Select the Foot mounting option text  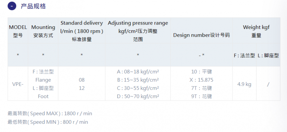(x=43, y=96)
